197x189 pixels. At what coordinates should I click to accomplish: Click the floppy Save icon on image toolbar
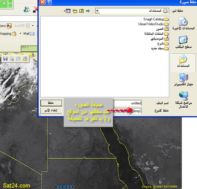tap(5, 59)
